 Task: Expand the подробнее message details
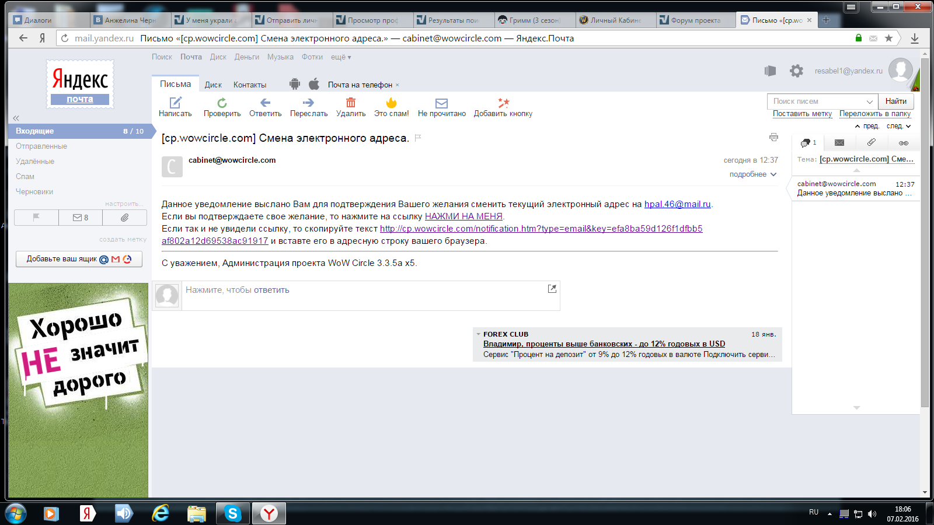tap(752, 174)
